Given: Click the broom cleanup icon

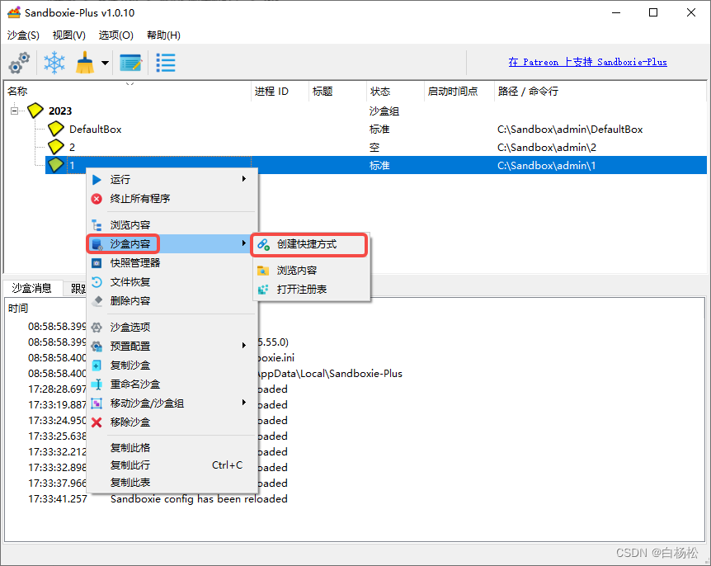Looking at the screenshot, I should (x=85, y=63).
